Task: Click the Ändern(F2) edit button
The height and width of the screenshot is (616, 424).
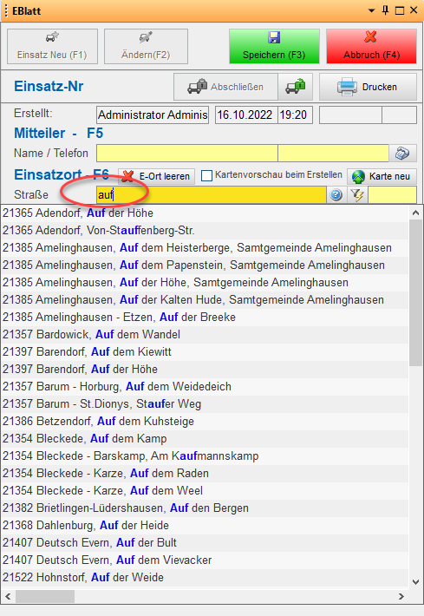Action: pos(146,46)
